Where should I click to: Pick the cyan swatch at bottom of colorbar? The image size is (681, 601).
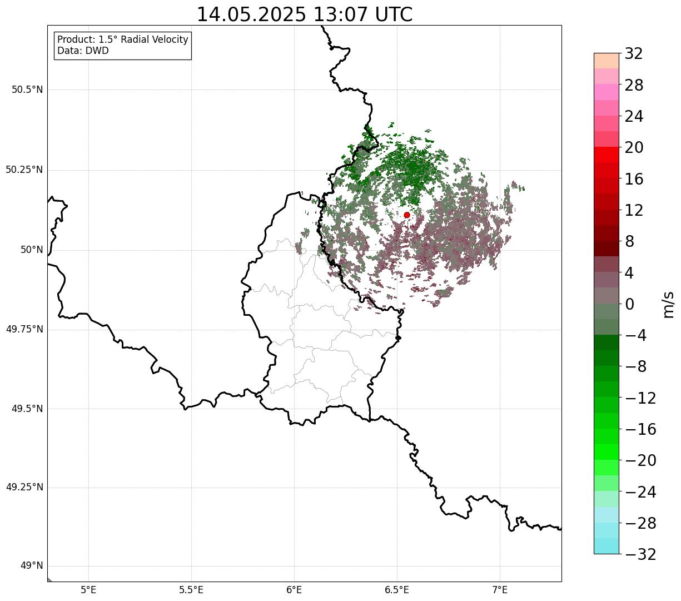pyautogui.click(x=606, y=546)
